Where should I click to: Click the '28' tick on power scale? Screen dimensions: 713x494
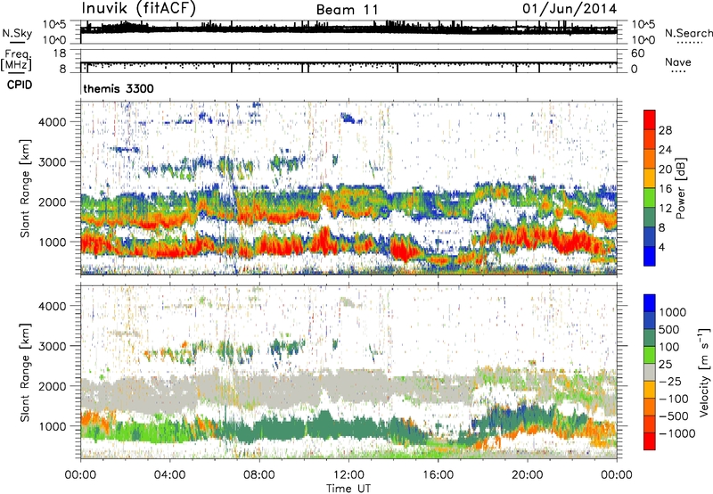[665, 130]
